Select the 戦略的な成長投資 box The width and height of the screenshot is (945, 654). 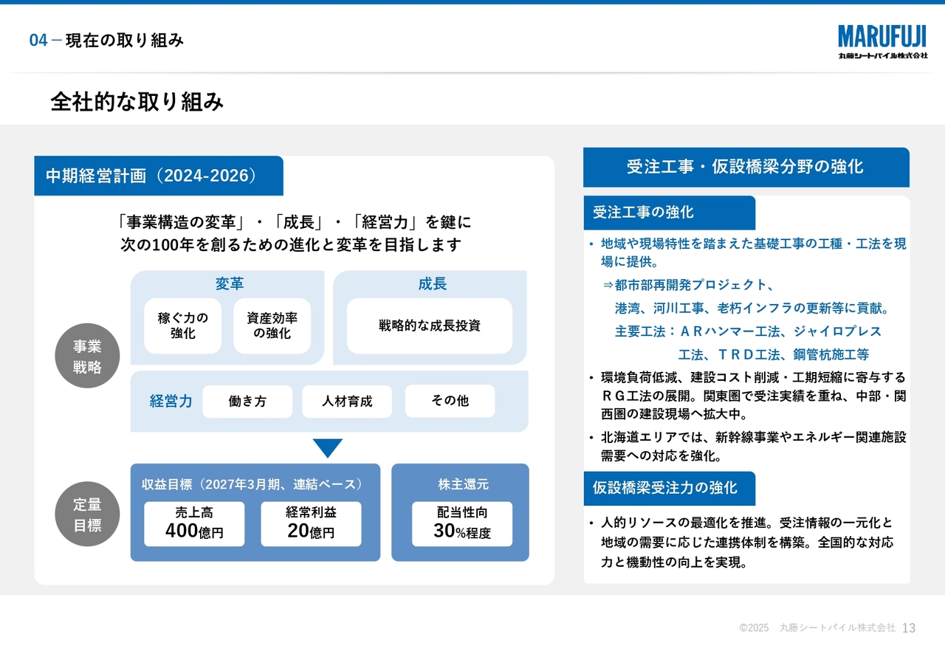[x=430, y=326]
